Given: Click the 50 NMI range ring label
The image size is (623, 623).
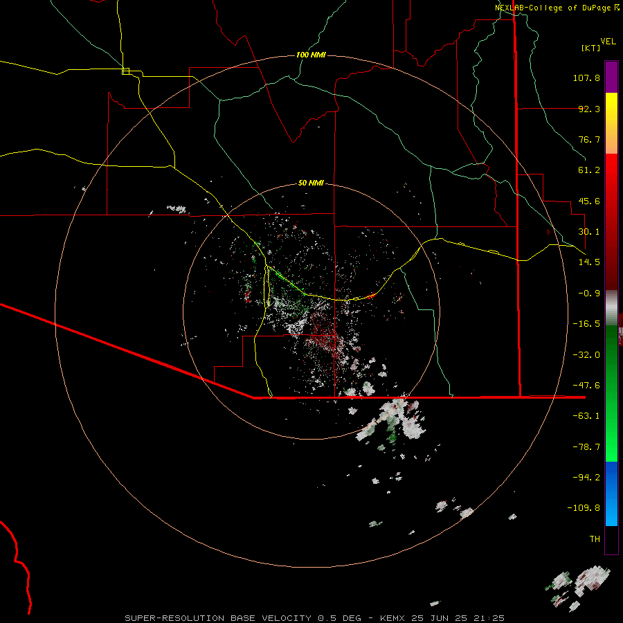Looking at the screenshot, I should tap(311, 183).
